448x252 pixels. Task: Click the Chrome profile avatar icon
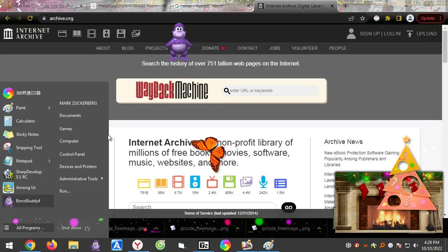[410, 18]
